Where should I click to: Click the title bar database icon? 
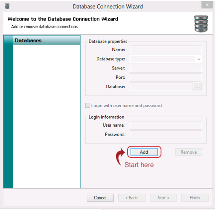click(7, 6)
